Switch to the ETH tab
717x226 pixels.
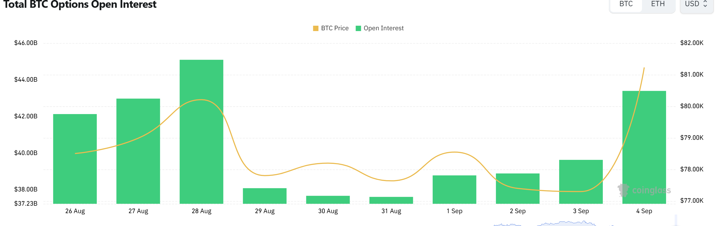658,4
